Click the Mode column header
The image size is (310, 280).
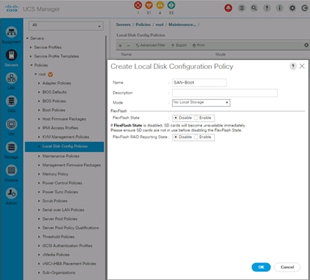pos(220,54)
